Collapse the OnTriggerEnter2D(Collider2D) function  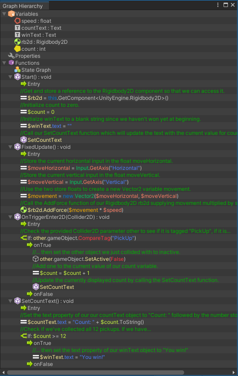[x=10, y=217]
